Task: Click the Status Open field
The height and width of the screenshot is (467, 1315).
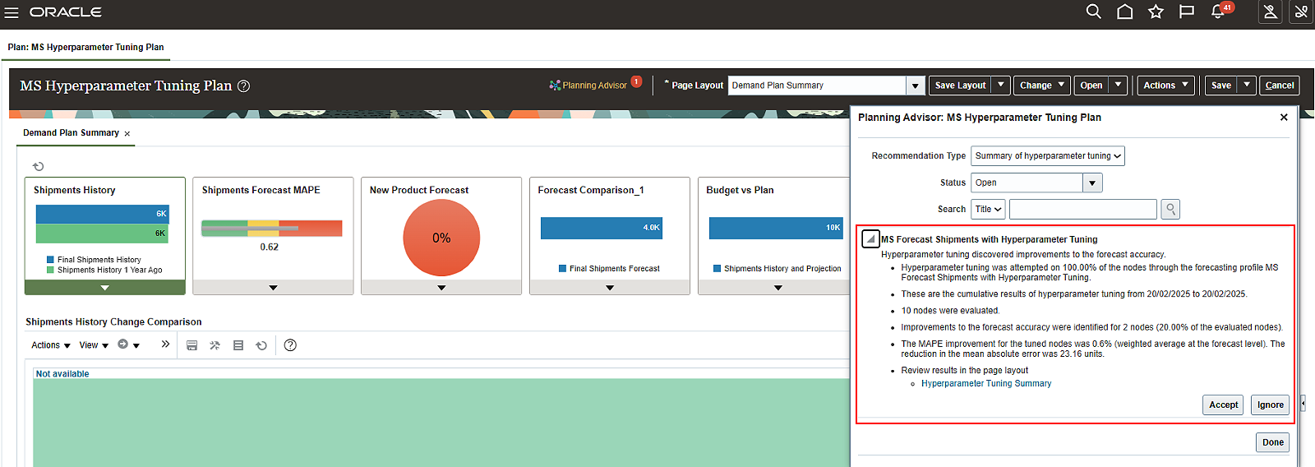Action: [x=1027, y=183]
